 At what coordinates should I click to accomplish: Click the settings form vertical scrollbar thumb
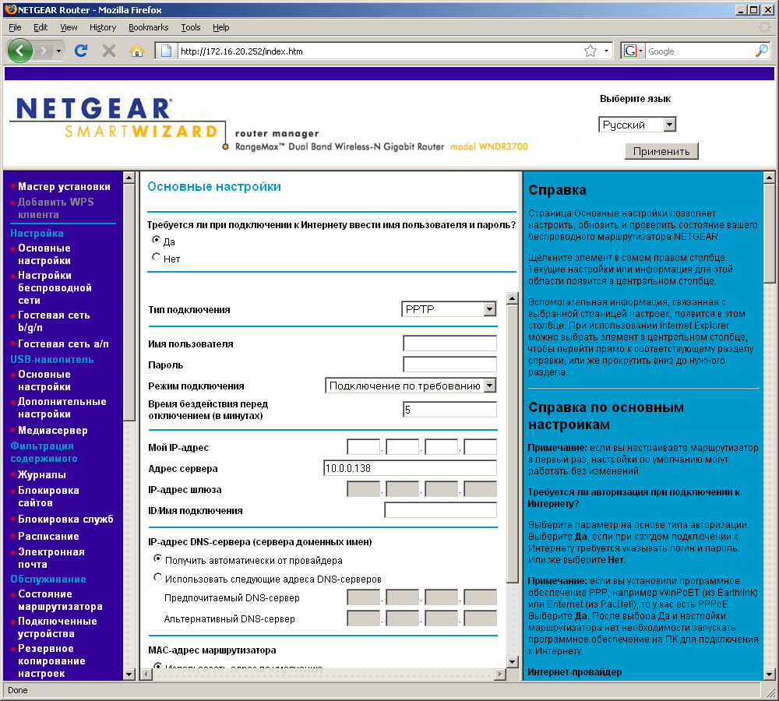click(513, 444)
